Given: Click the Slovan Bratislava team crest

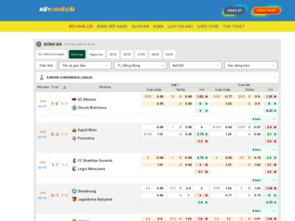Looking at the screenshot, I should click(74, 108).
